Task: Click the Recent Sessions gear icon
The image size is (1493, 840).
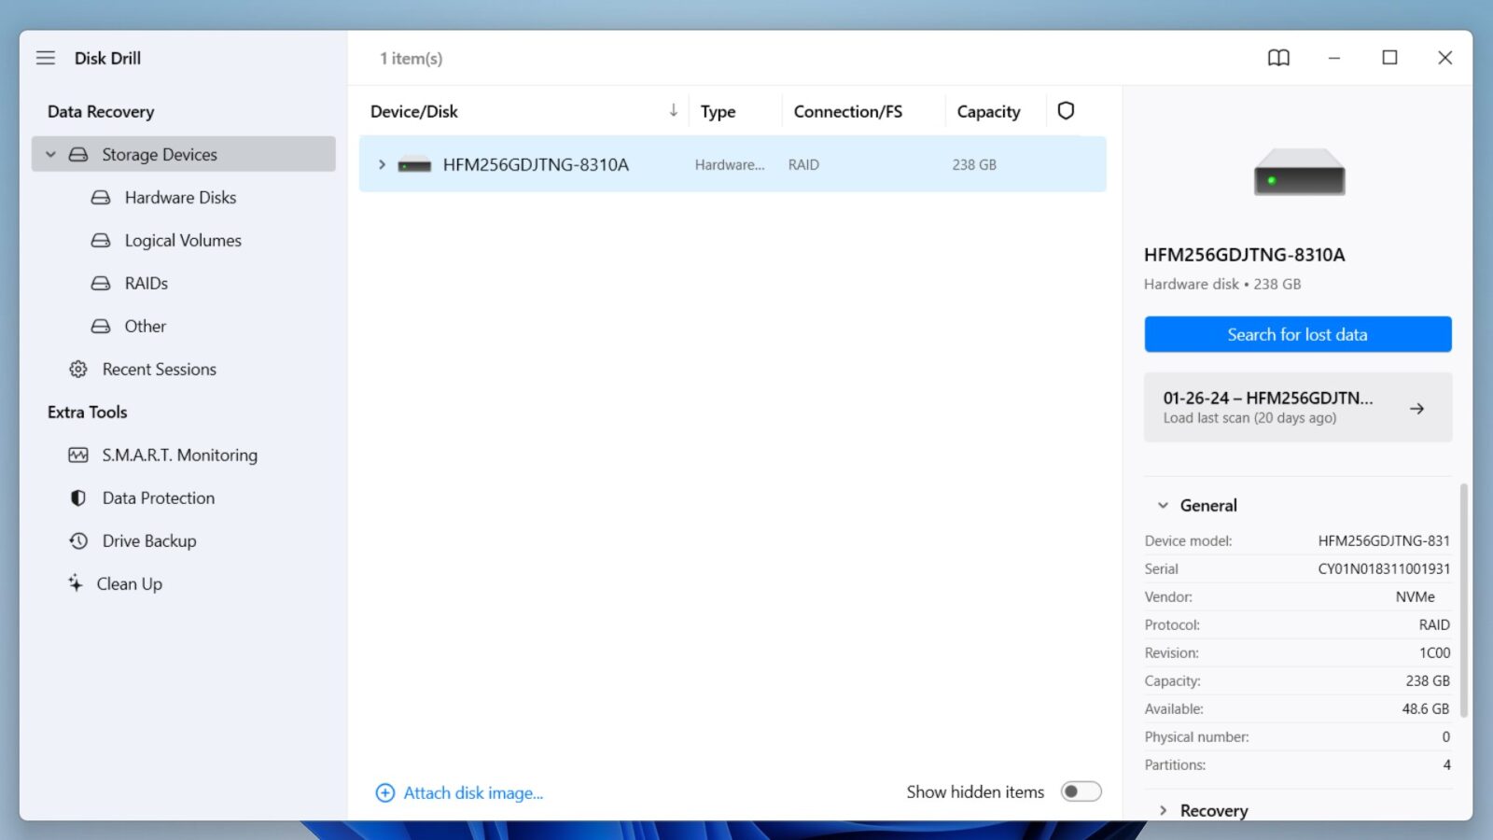Action: pyautogui.click(x=78, y=370)
